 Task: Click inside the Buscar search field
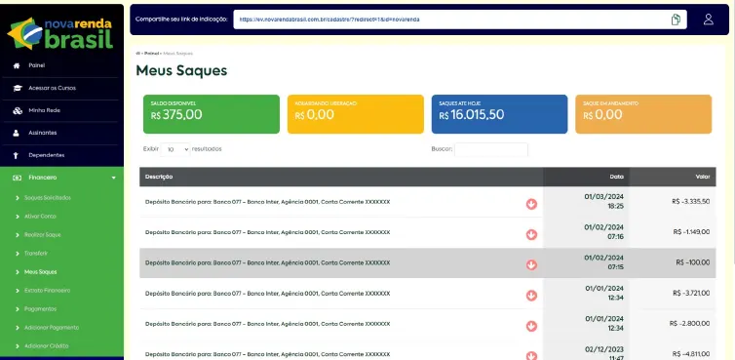pyautogui.click(x=490, y=149)
